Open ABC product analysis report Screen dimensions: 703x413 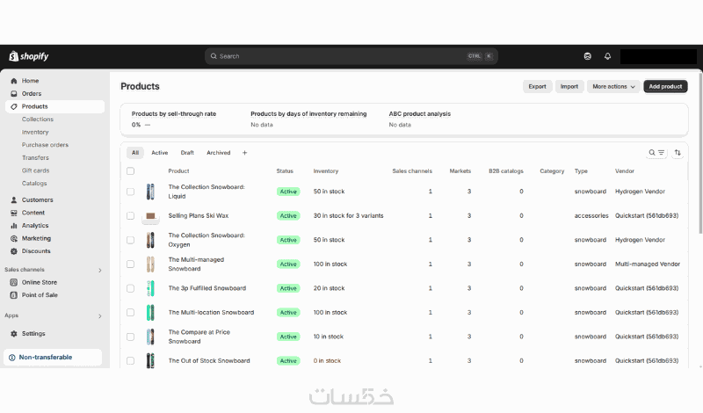point(420,114)
